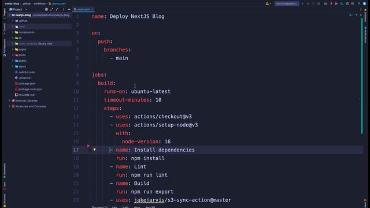Click .github in the breadcrumb path
Screen dimensions: 370x208
pos(27,3)
